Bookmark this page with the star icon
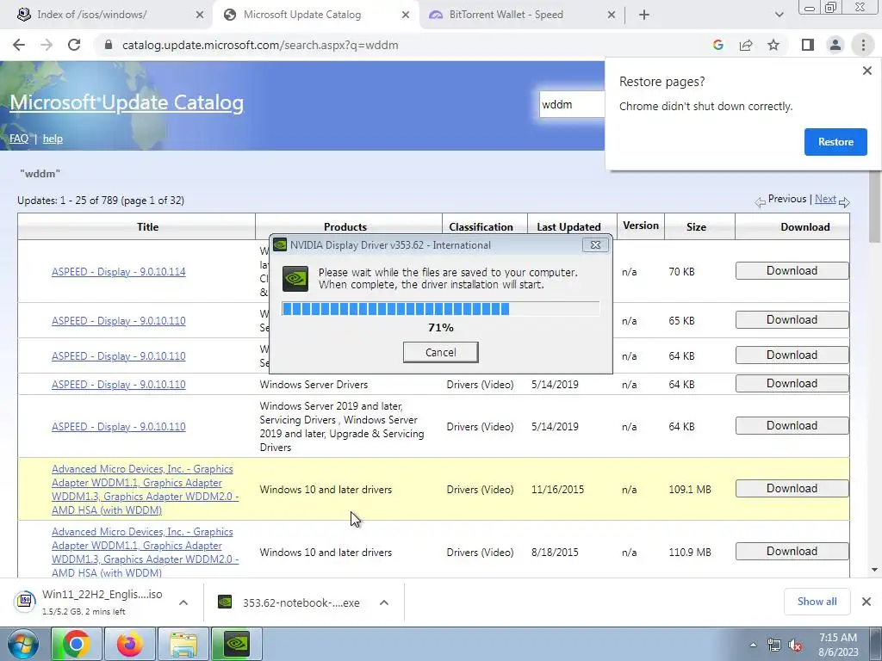 point(773,45)
